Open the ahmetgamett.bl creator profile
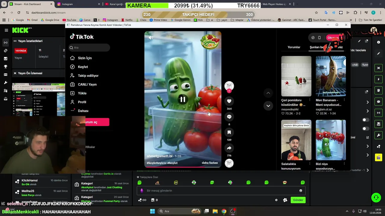This screenshot has width=385, height=216. click(x=159, y=156)
